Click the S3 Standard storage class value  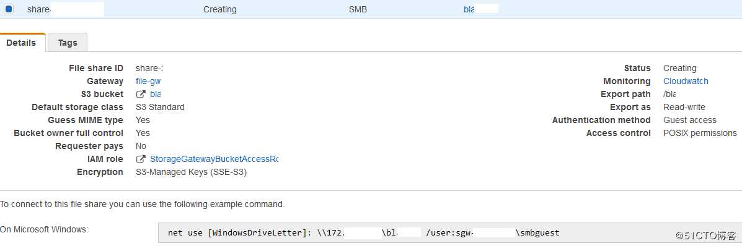[x=160, y=107]
